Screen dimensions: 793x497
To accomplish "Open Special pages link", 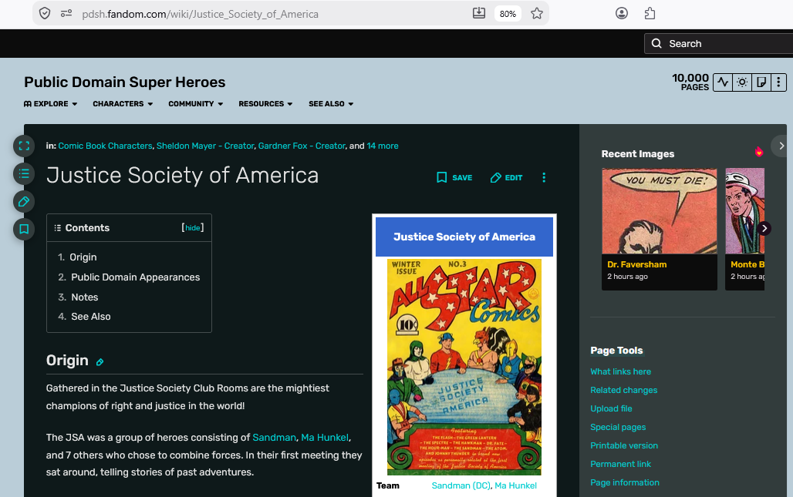I will 618,428.
